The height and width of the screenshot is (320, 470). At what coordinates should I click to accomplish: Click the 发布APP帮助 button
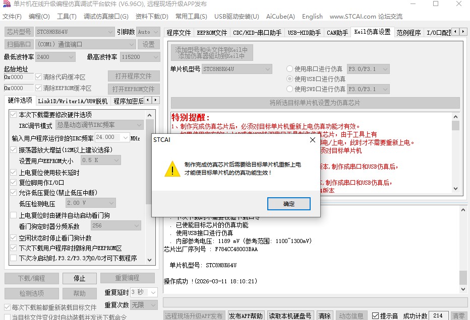coord(246,316)
